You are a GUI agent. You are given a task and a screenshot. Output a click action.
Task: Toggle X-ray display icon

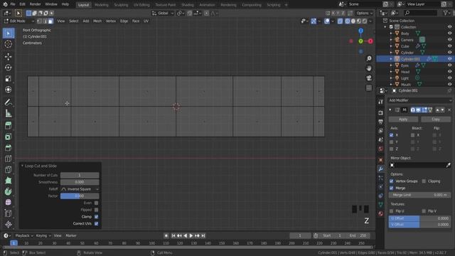pyautogui.click(x=340, y=21)
